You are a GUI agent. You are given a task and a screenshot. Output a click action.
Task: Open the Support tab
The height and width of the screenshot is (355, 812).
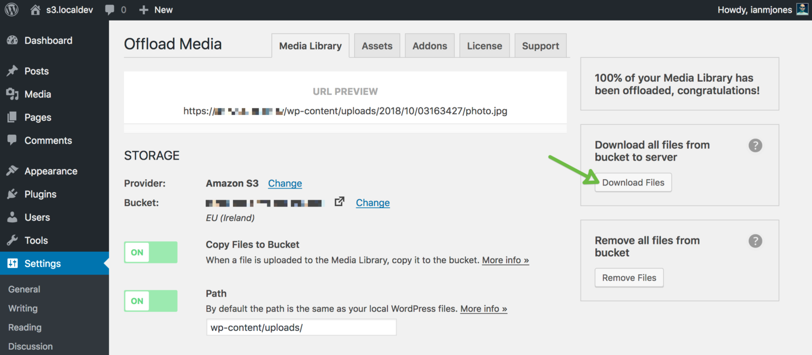pyautogui.click(x=540, y=46)
